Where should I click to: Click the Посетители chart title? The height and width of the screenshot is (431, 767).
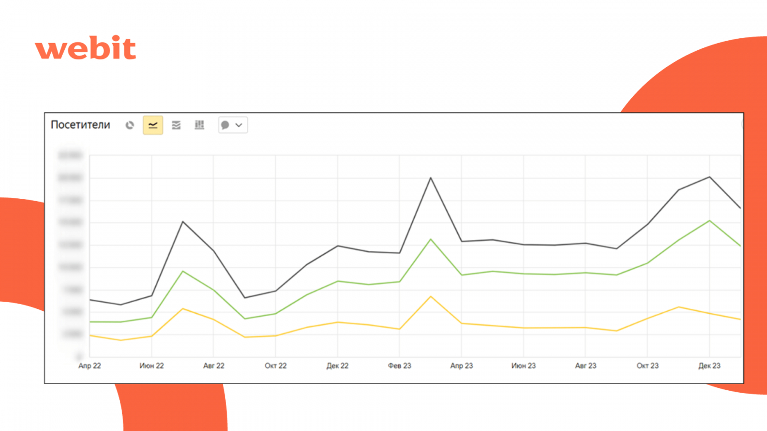81,125
